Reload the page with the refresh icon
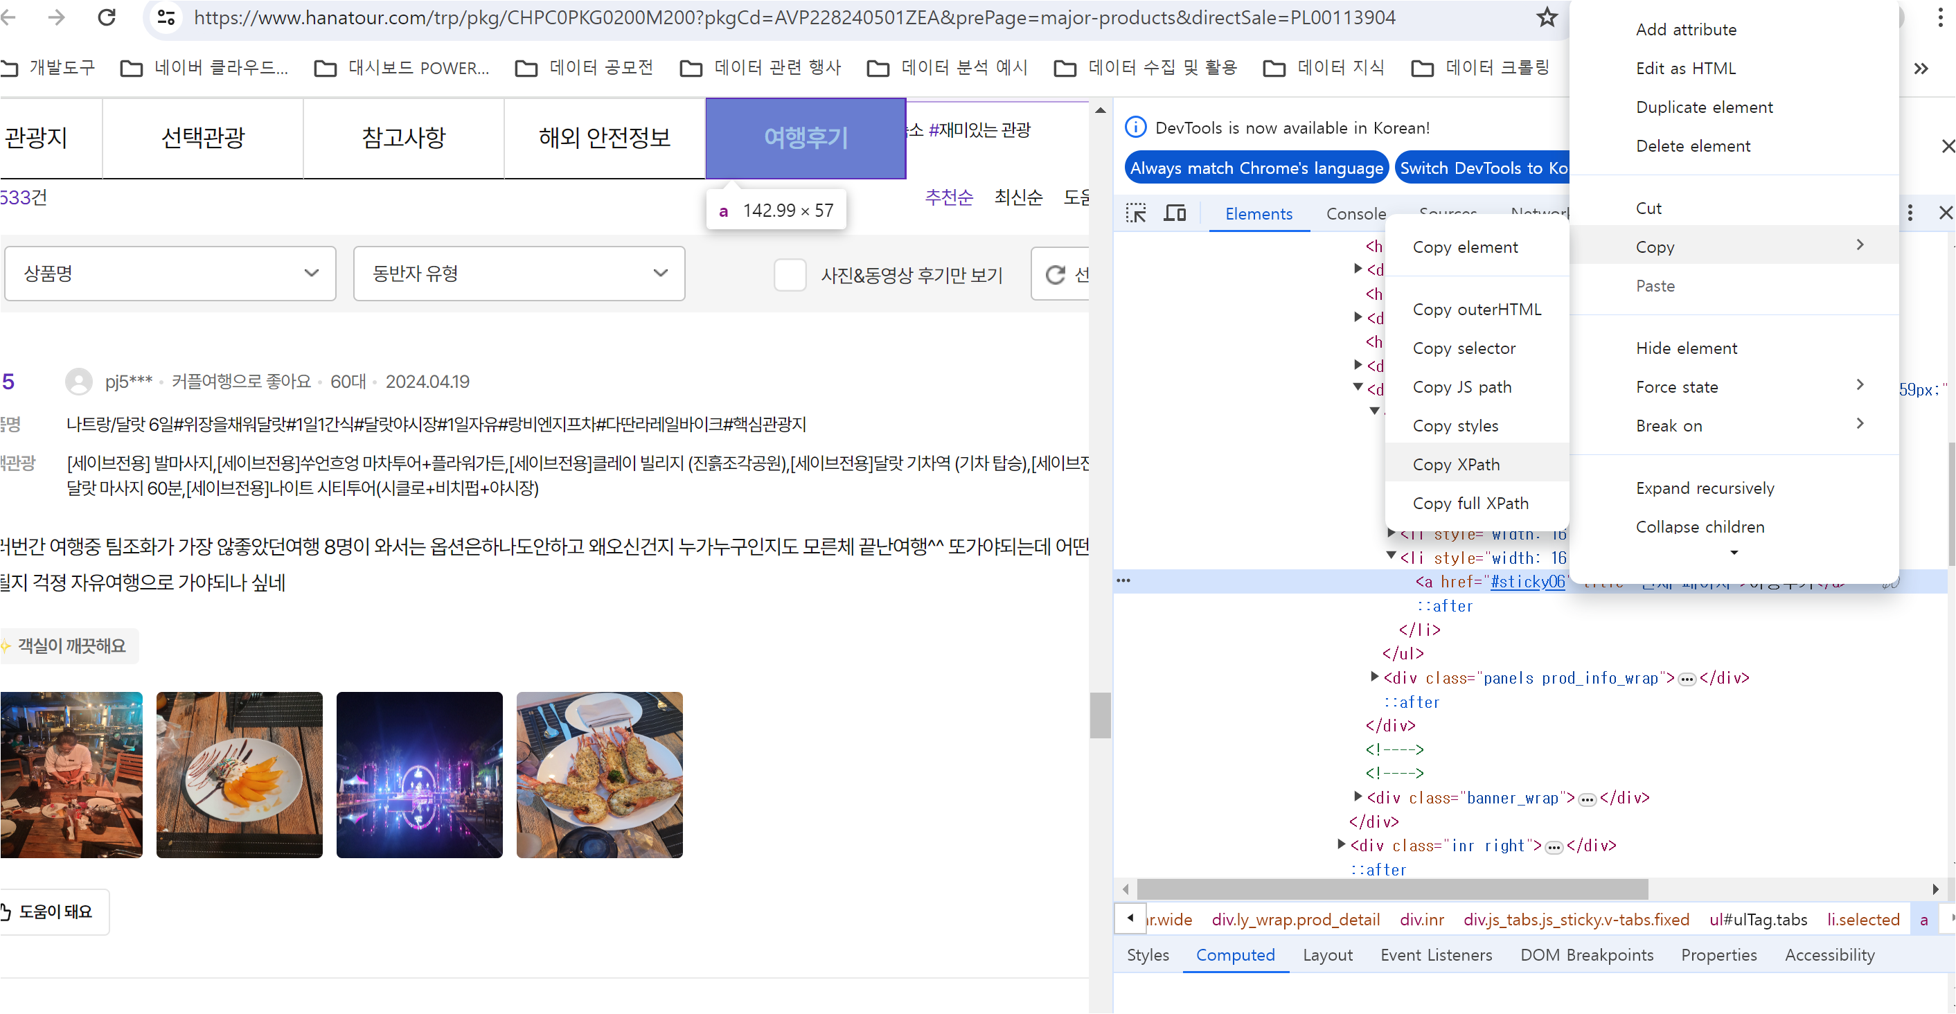 107,17
